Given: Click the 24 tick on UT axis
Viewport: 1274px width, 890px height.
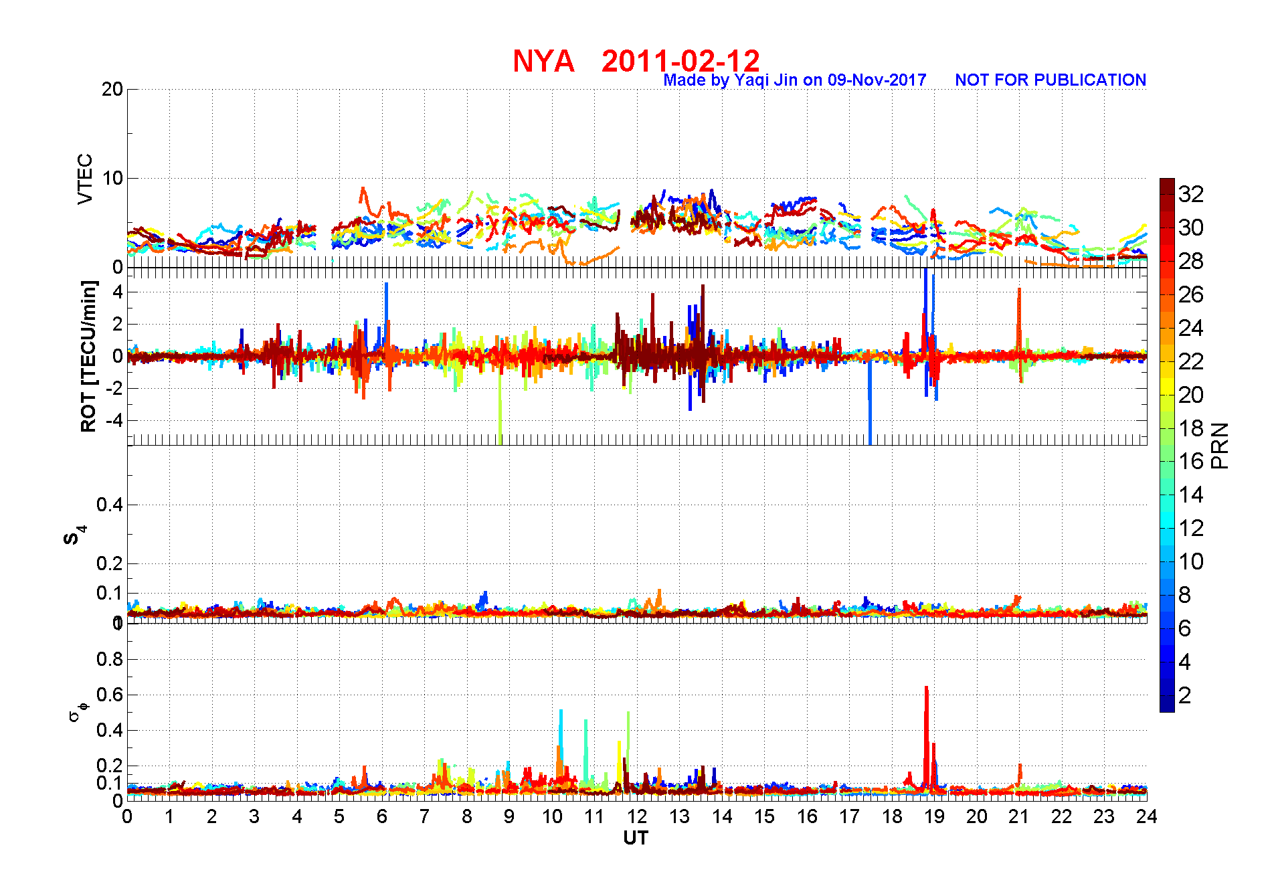Looking at the screenshot, I should [1147, 816].
